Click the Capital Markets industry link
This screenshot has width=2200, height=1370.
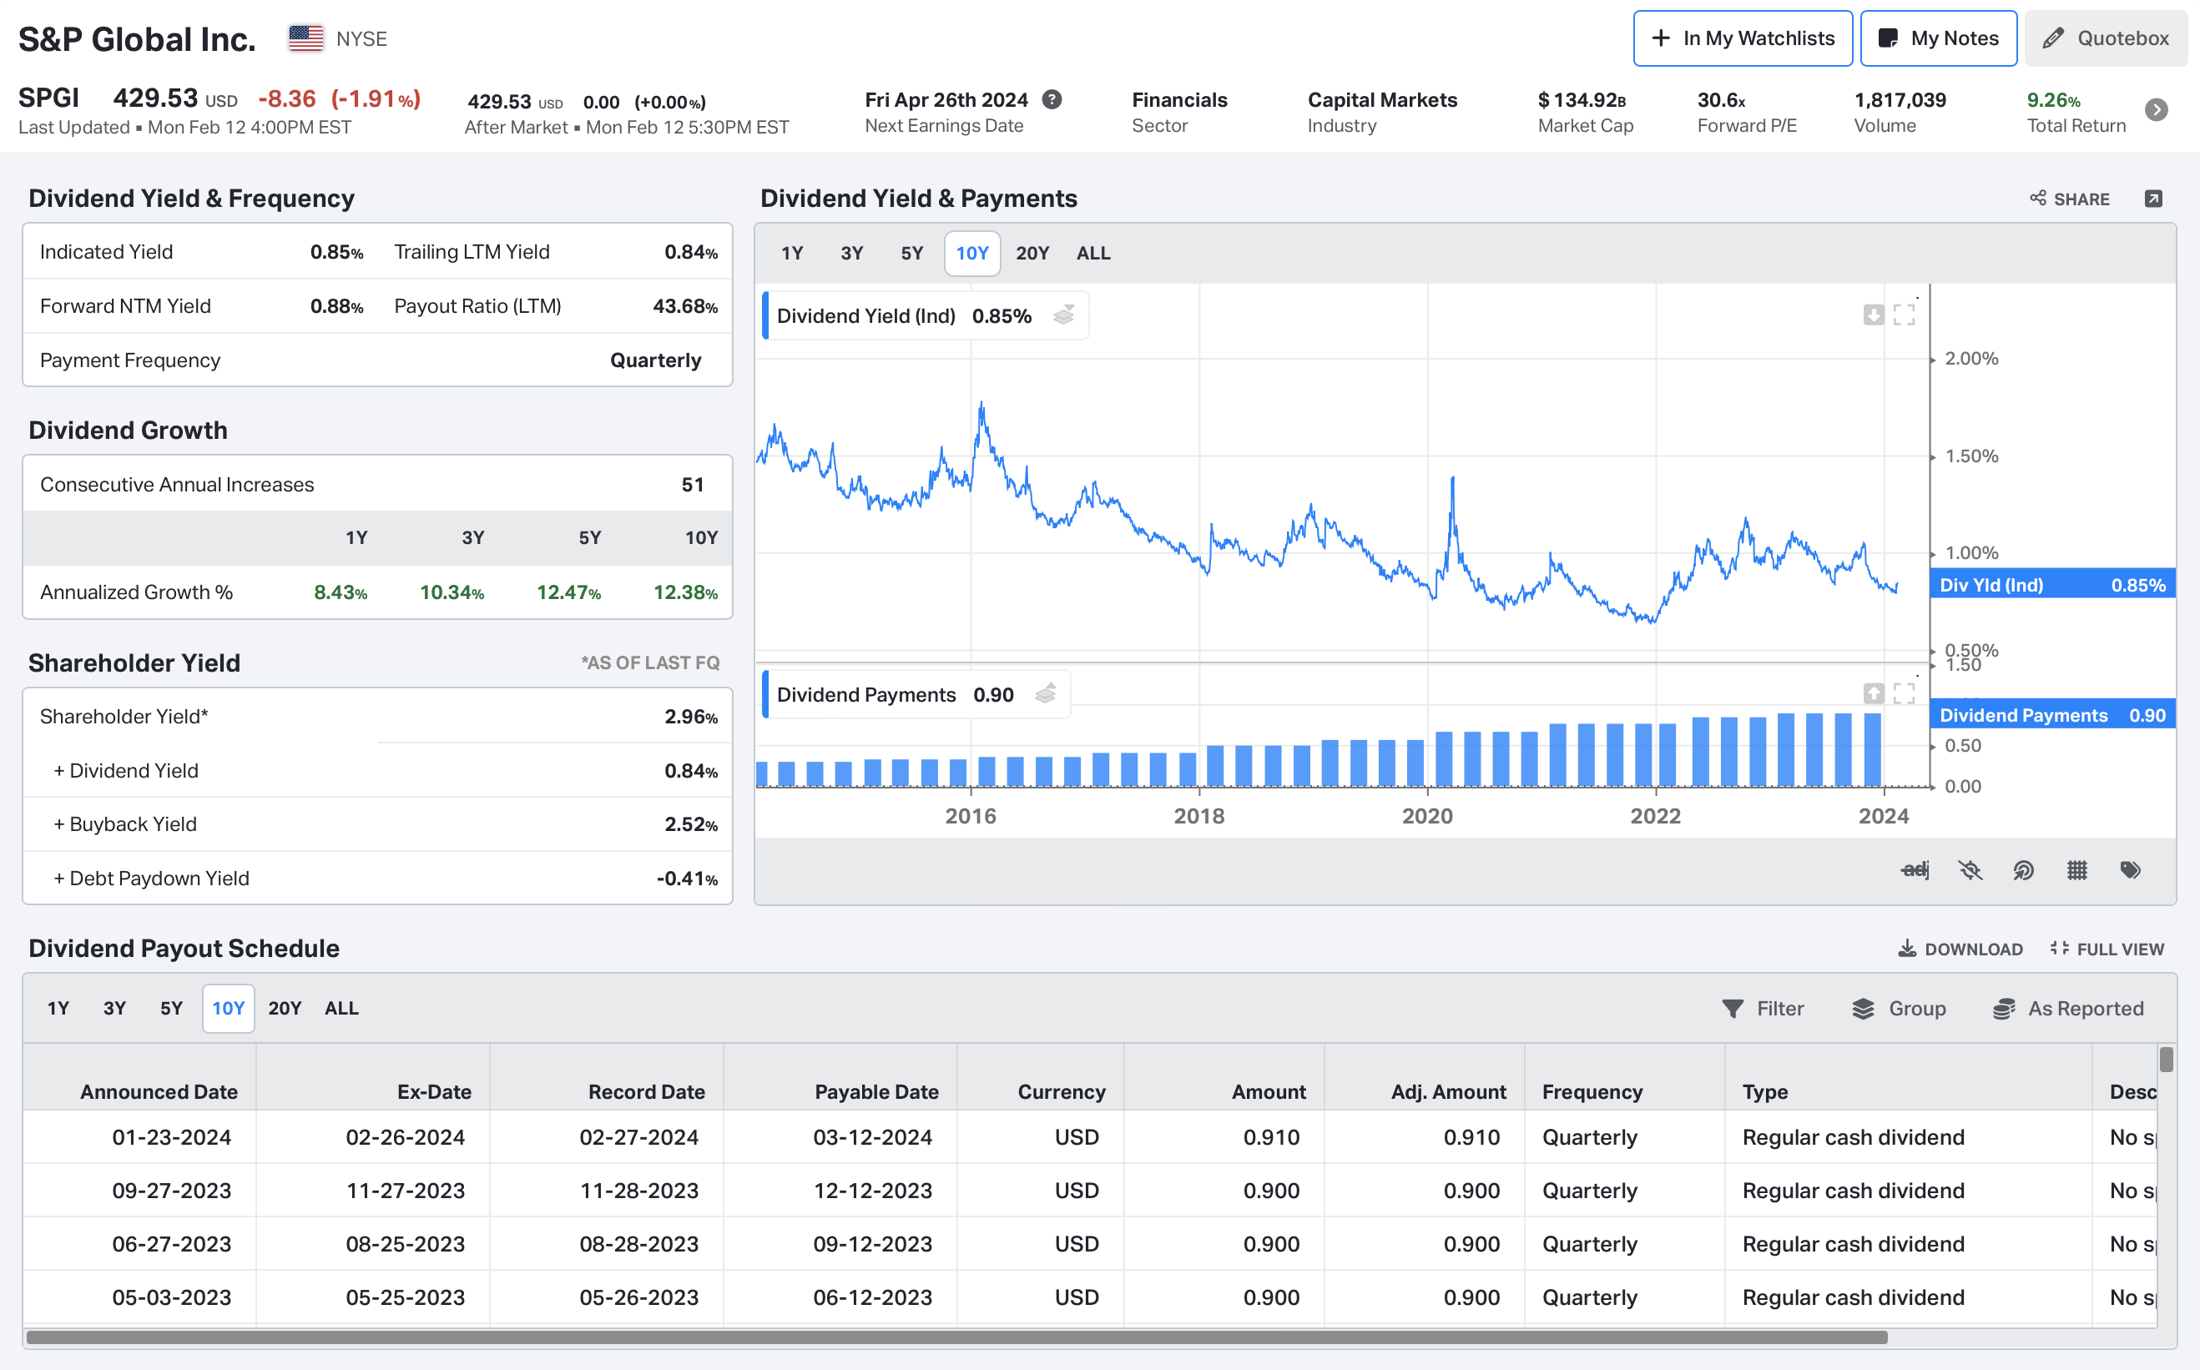(1382, 99)
